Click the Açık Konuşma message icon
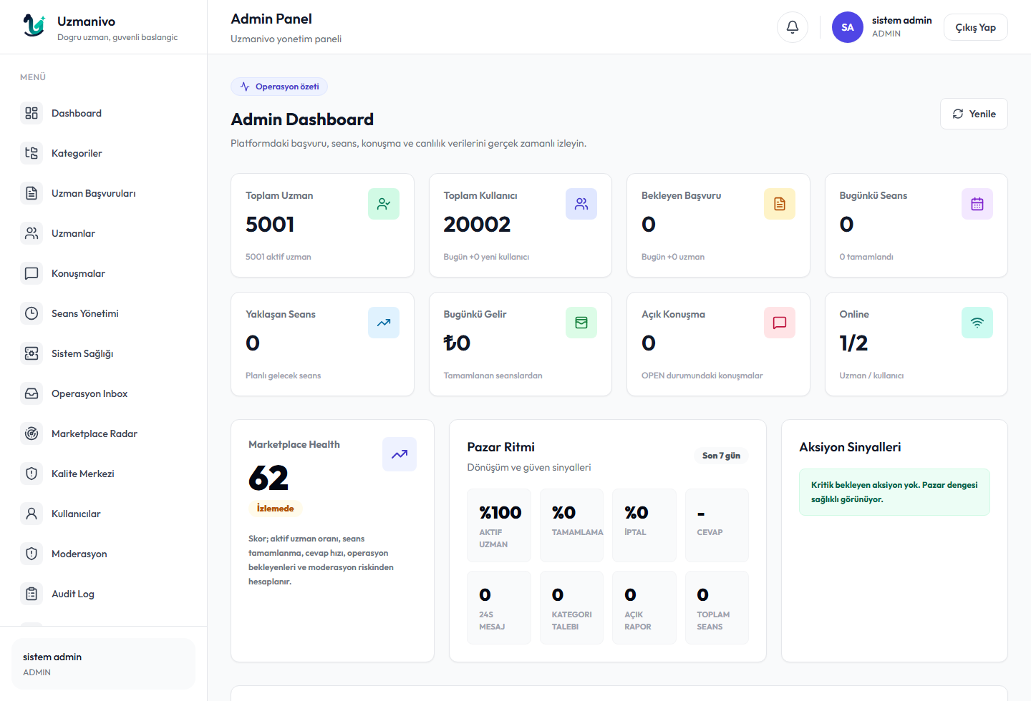This screenshot has width=1031, height=701. (780, 323)
